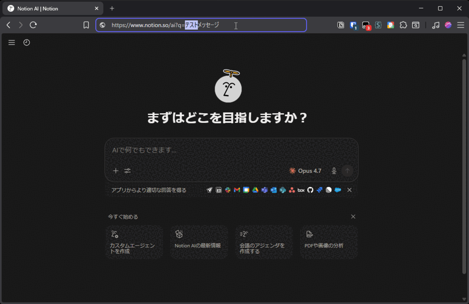Dismiss the app connectors suggestion bar
Screen dimensions: 469x304
click(x=349, y=190)
